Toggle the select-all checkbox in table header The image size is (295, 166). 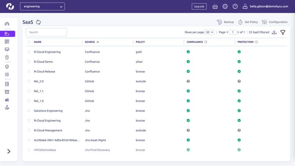[x=29, y=42]
